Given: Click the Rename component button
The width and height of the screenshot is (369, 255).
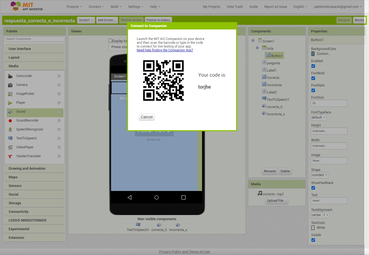Looking at the screenshot, I should [270, 171].
